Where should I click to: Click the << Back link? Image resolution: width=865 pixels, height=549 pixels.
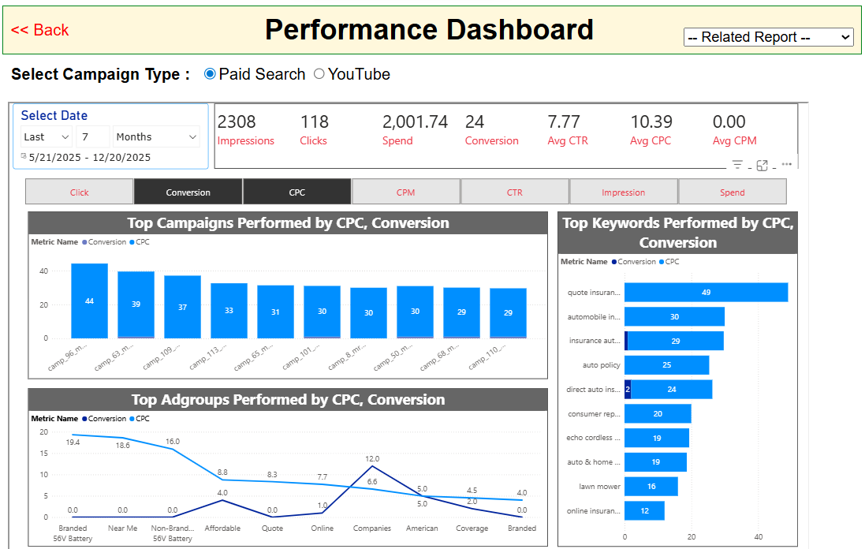click(x=40, y=30)
